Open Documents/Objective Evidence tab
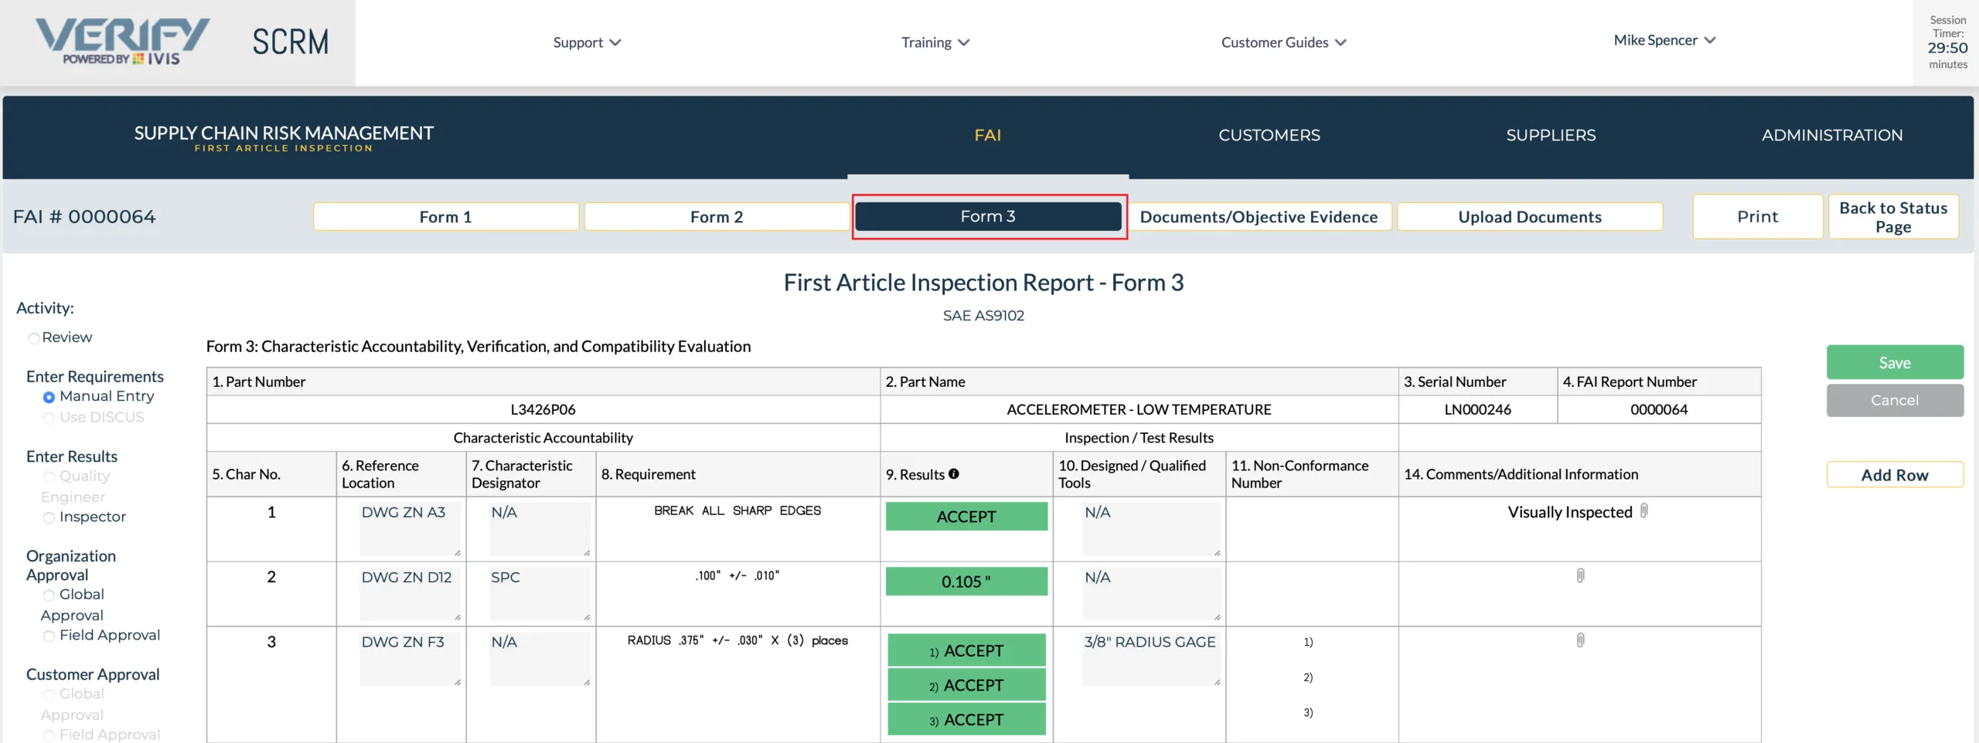The image size is (1979, 743). point(1259,217)
